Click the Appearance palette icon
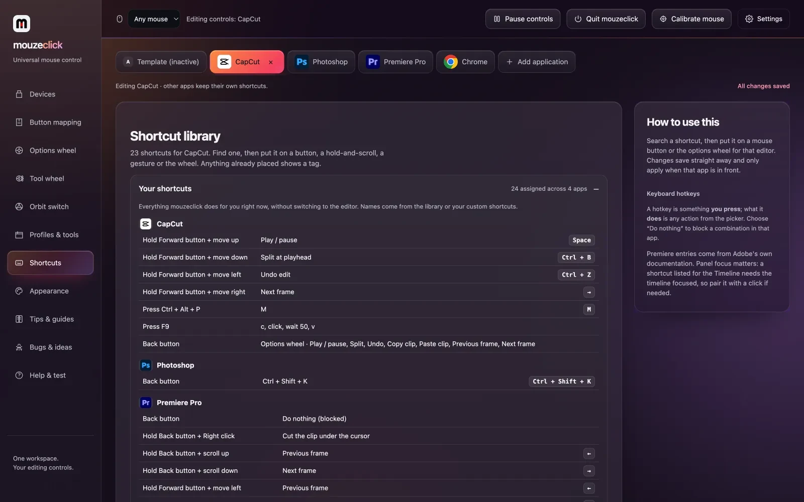Viewport: 804px width, 502px height. (x=19, y=291)
